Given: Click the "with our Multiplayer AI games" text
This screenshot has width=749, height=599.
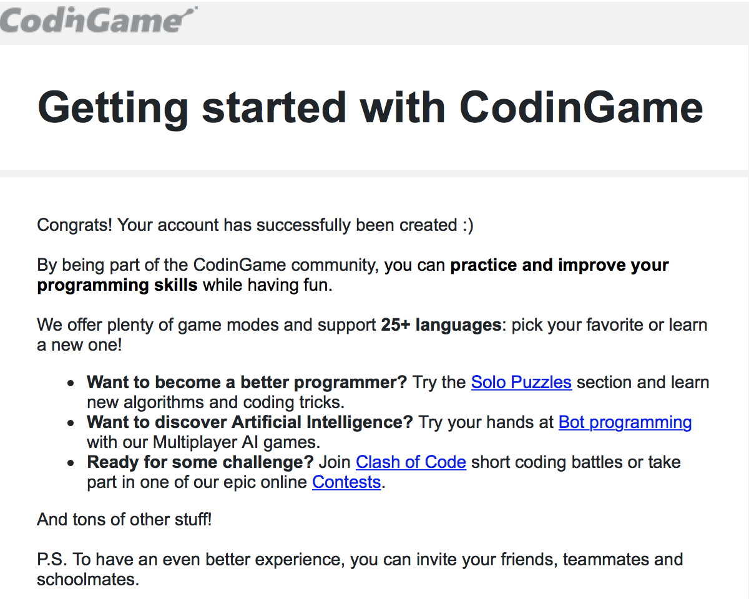Looking at the screenshot, I should [203, 442].
